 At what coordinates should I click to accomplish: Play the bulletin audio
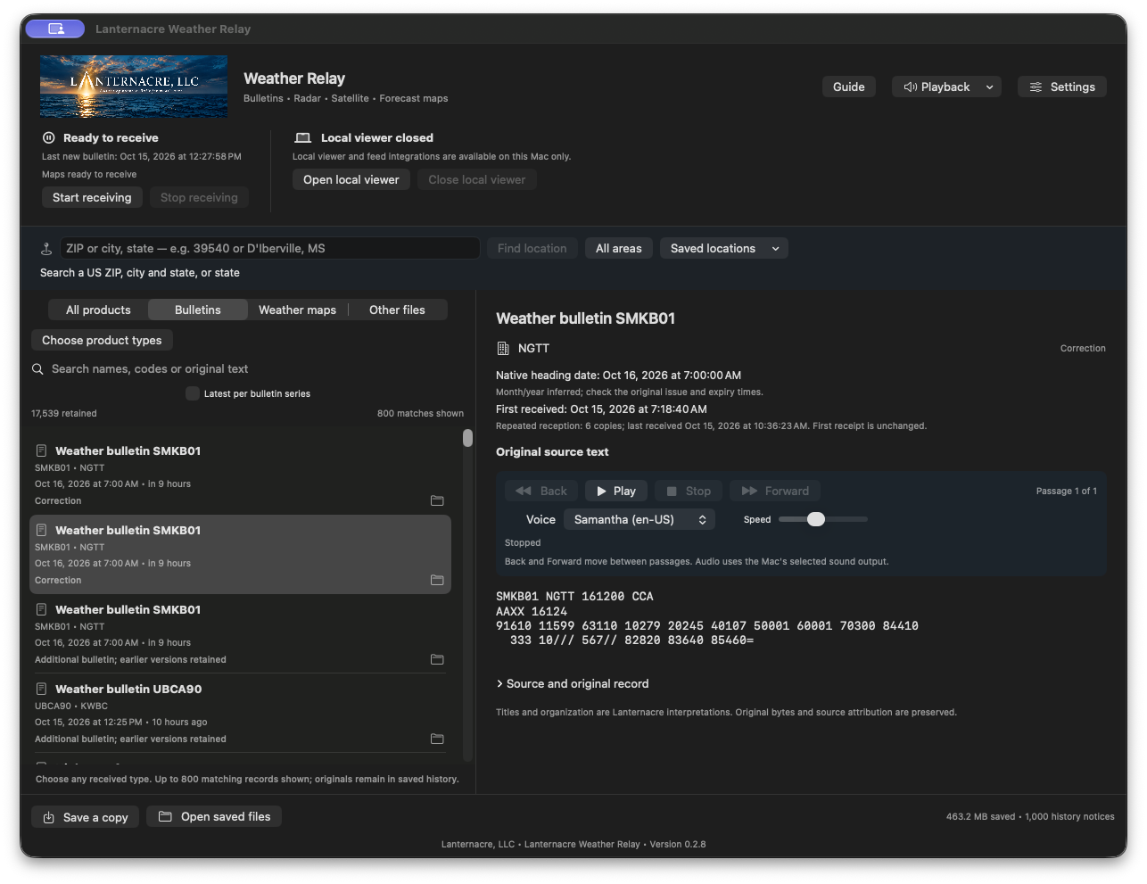pyautogui.click(x=616, y=491)
